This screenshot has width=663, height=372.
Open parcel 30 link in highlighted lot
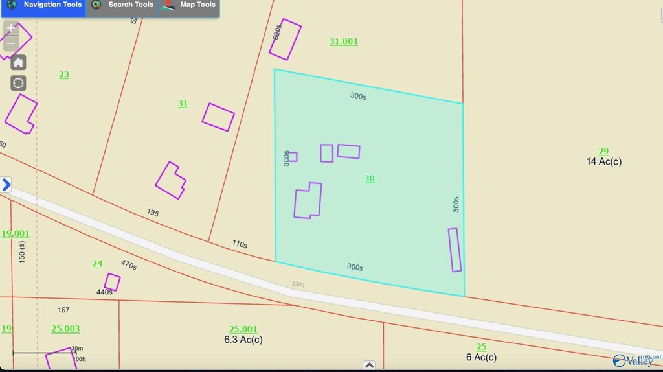tap(369, 179)
